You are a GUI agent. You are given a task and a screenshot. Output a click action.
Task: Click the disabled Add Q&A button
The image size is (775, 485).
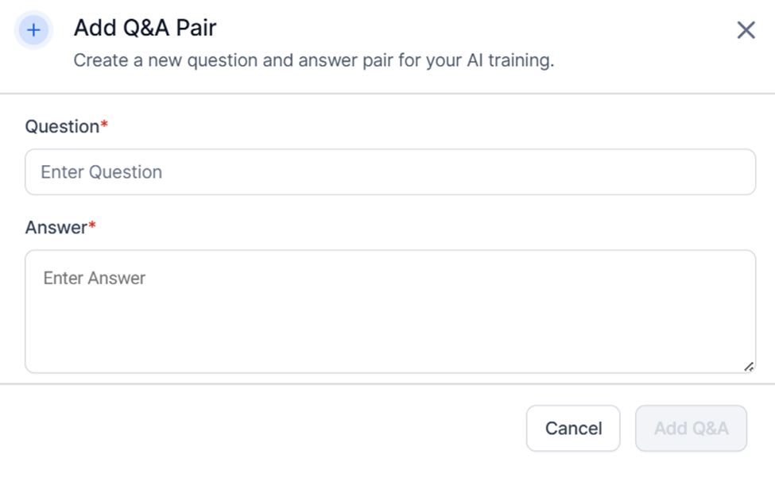click(x=691, y=429)
